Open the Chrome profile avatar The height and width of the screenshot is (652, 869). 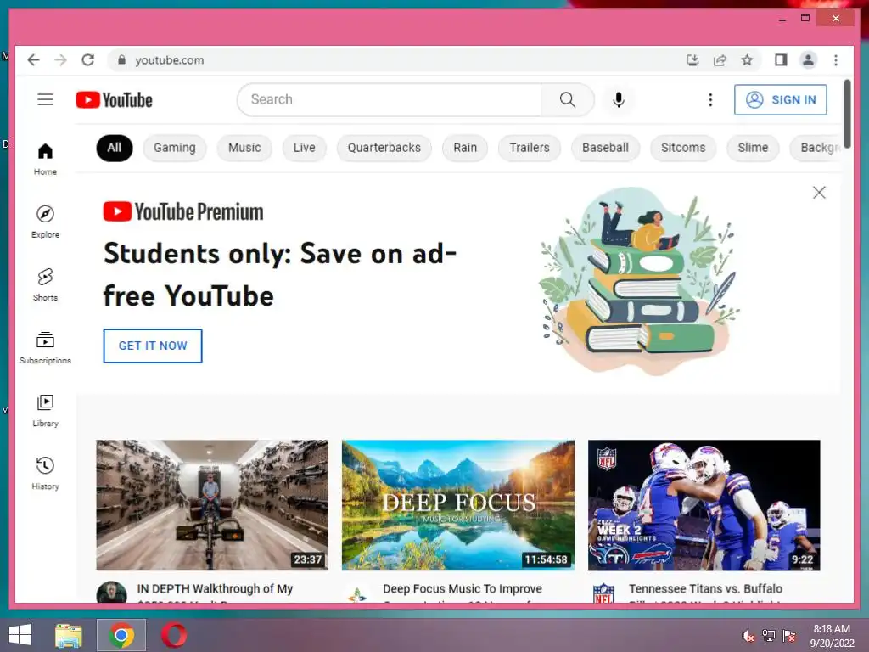click(808, 60)
